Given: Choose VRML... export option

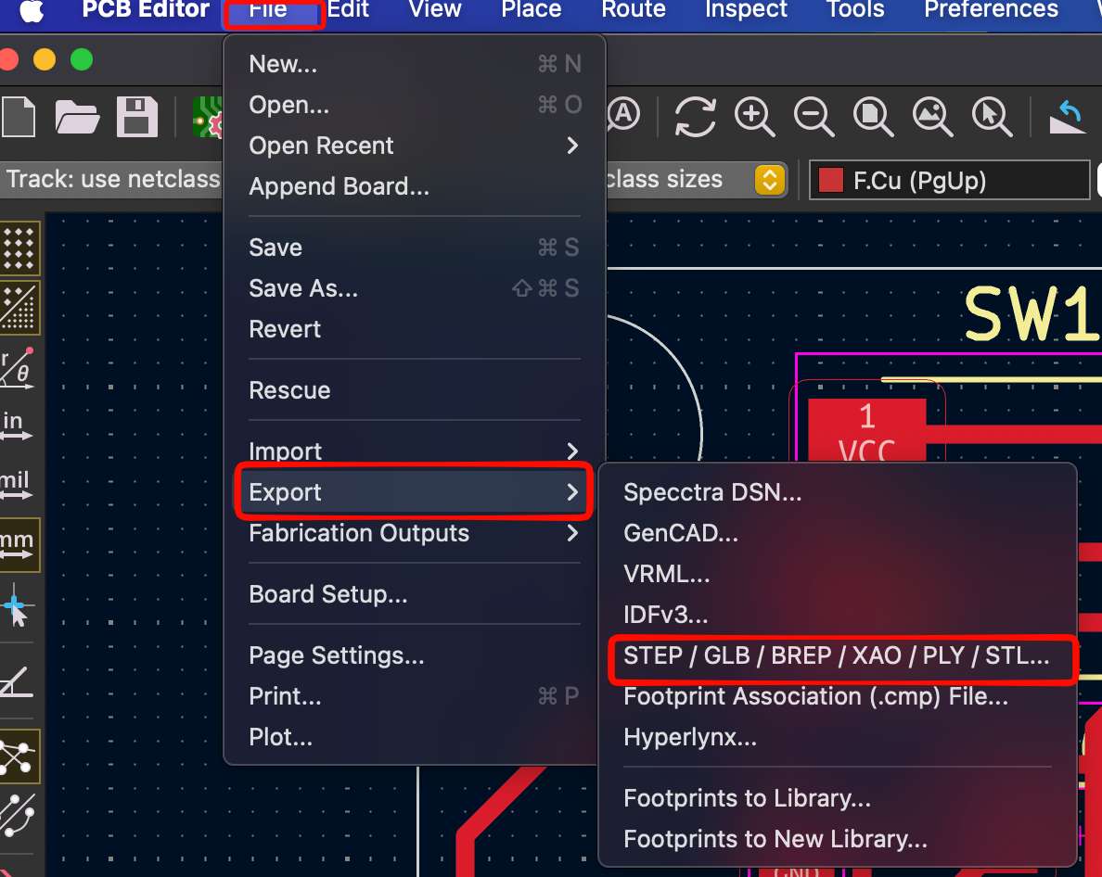Looking at the screenshot, I should coord(838,574).
